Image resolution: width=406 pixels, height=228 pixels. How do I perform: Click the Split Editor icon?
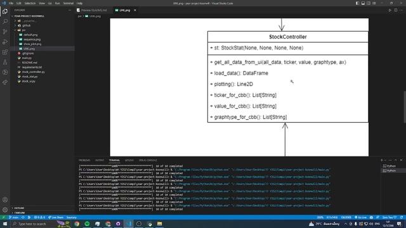coord(396,10)
